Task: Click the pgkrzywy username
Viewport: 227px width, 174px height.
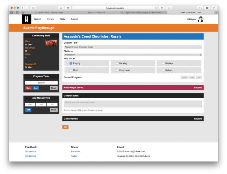Action: 191,19
